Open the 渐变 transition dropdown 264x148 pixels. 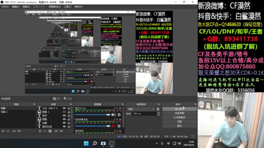click(x=141, y=109)
